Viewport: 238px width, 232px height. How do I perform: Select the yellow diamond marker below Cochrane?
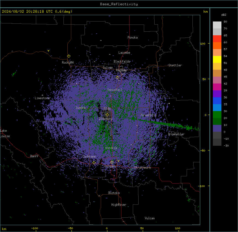click(94, 163)
